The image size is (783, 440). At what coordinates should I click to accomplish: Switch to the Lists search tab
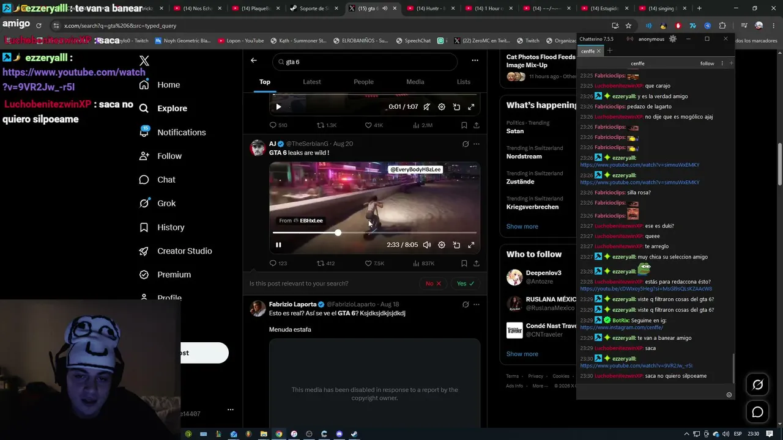(x=464, y=82)
